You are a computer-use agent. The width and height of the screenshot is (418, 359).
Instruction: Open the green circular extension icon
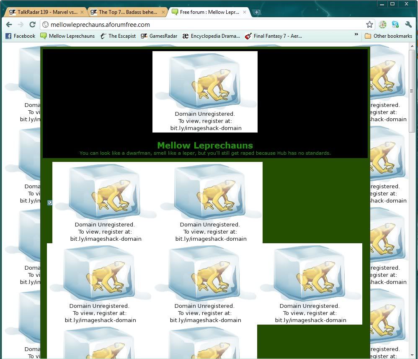click(x=382, y=25)
